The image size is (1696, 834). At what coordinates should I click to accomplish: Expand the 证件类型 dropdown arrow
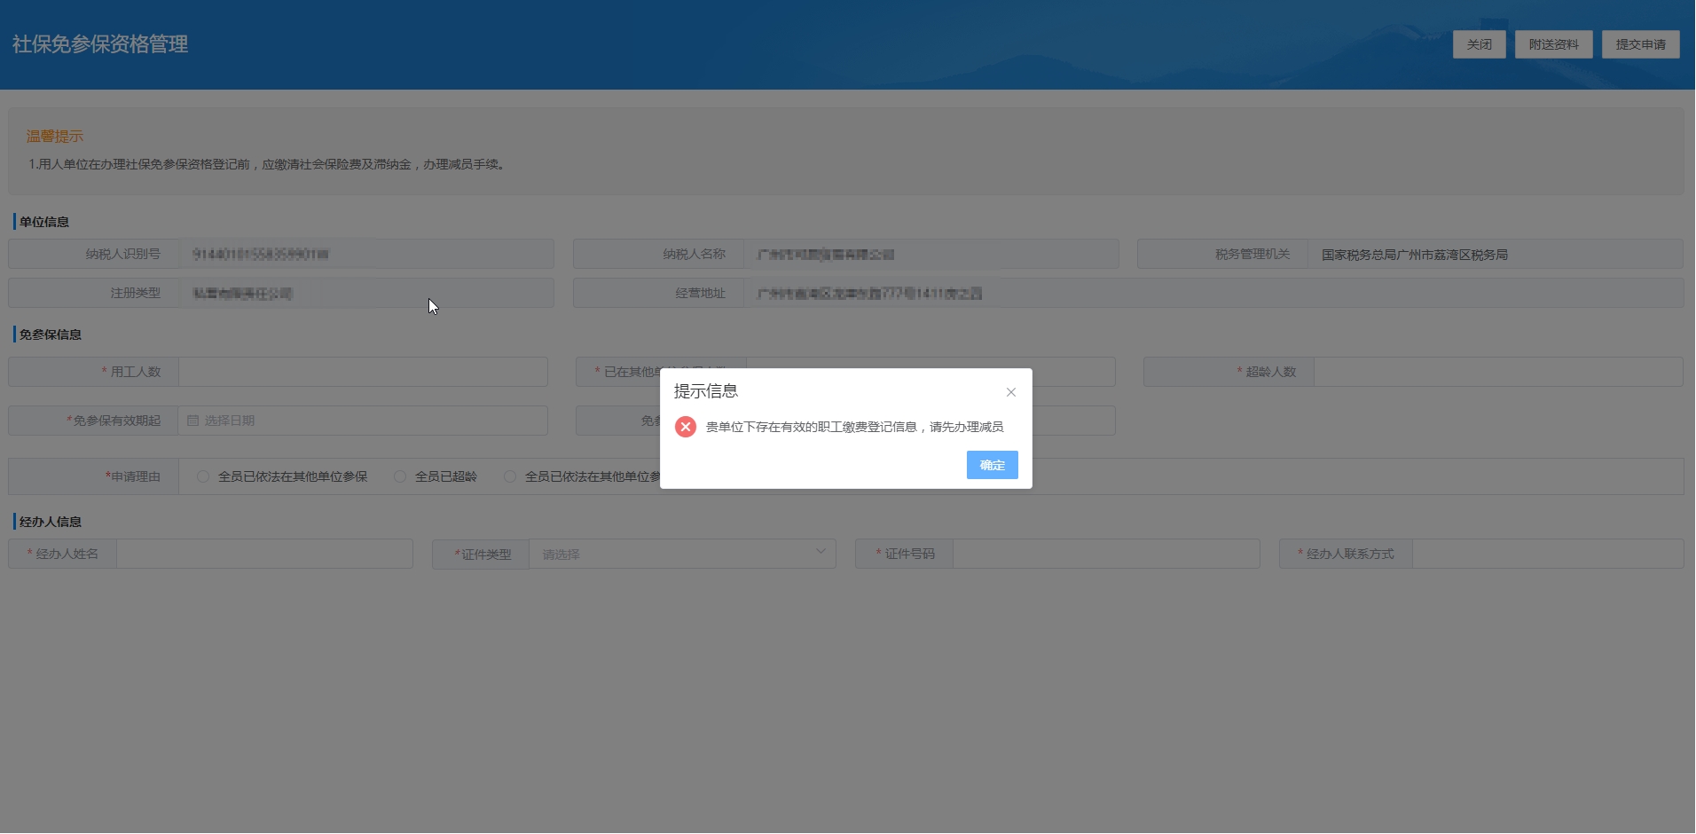tap(821, 552)
